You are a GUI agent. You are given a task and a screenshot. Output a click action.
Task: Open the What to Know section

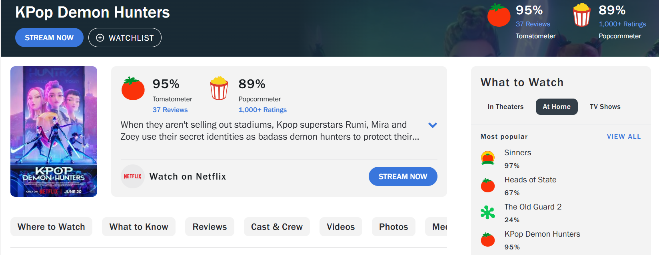coord(139,227)
